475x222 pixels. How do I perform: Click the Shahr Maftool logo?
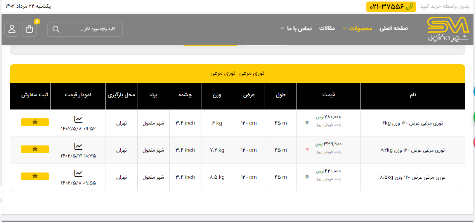[x=448, y=29]
